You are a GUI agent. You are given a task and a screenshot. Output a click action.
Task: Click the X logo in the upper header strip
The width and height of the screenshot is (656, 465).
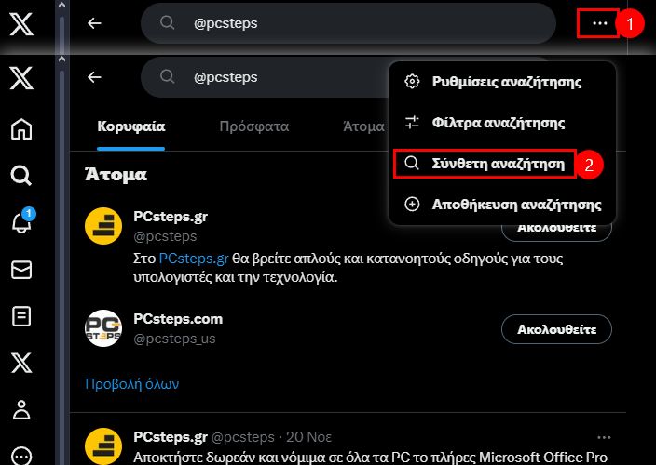pos(21,24)
